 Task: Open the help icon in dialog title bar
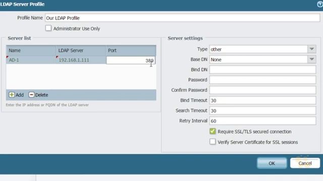320,4
